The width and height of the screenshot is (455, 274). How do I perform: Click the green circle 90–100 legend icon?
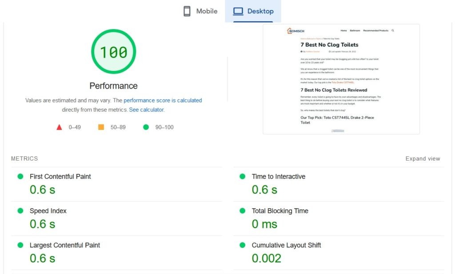(x=146, y=127)
